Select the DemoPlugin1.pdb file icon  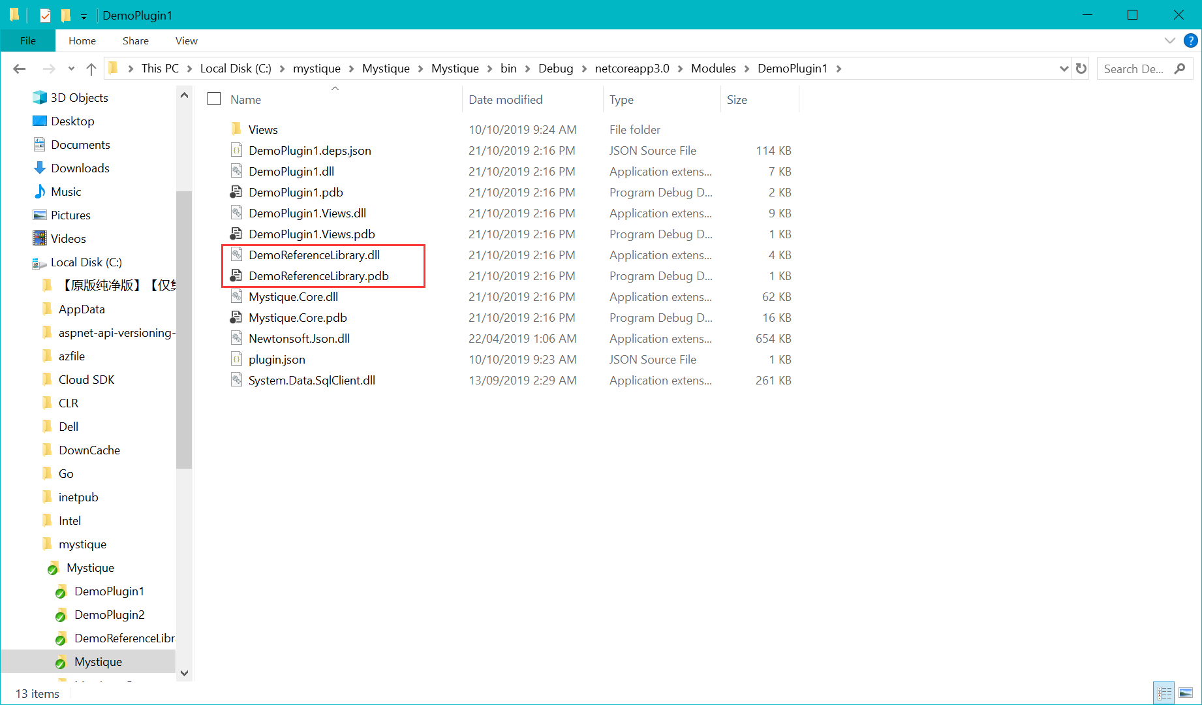click(236, 193)
